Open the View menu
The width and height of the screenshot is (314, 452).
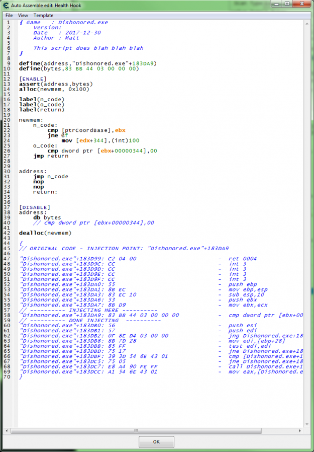click(x=23, y=16)
